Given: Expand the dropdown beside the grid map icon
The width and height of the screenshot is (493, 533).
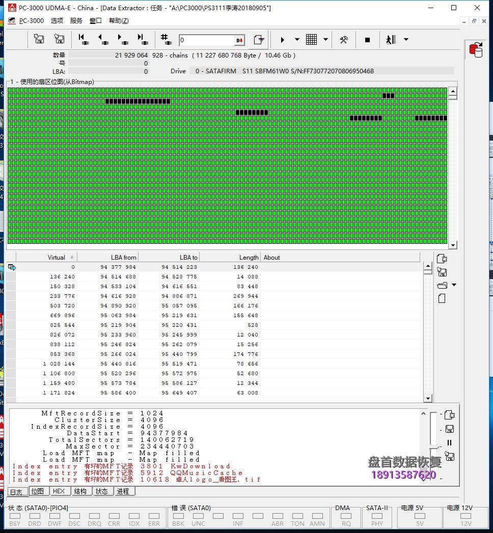Looking at the screenshot, I should 325,40.
